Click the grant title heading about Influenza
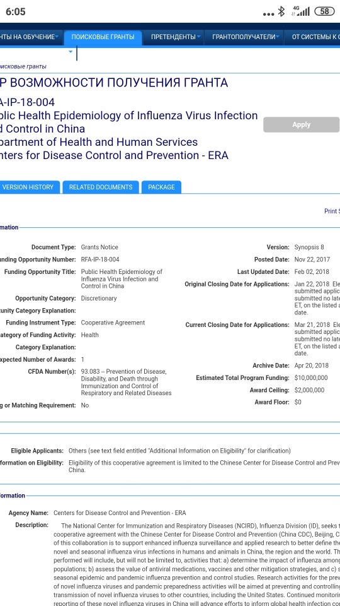Screen dimensions: 340x606 point(128,122)
